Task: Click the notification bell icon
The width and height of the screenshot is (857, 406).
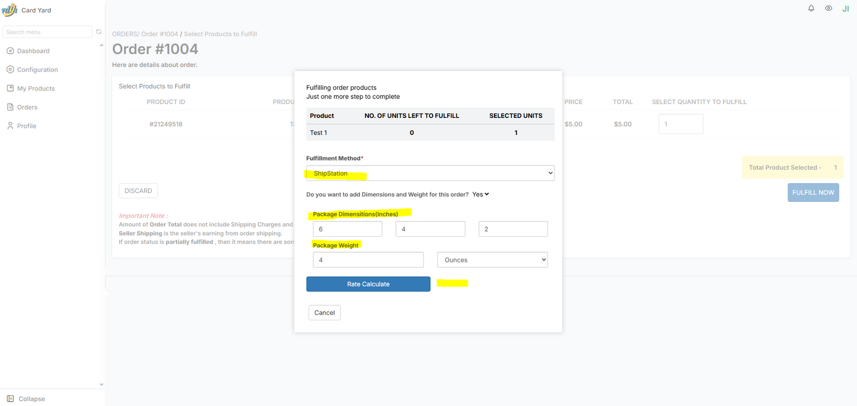Action: (811, 8)
